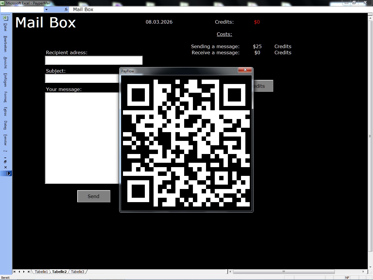Open the Daten menu
This screenshot has height=280, width=373.
point(5,125)
